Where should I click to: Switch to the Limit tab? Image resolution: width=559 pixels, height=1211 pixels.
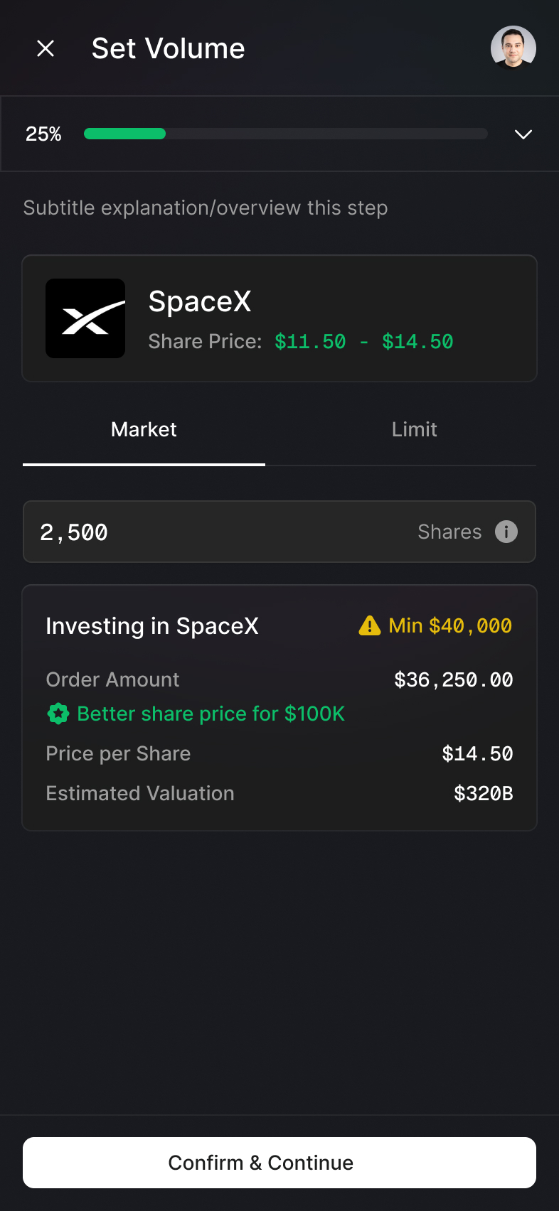click(414, 429)
